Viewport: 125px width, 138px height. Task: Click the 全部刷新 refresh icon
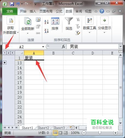pos(28,21)
